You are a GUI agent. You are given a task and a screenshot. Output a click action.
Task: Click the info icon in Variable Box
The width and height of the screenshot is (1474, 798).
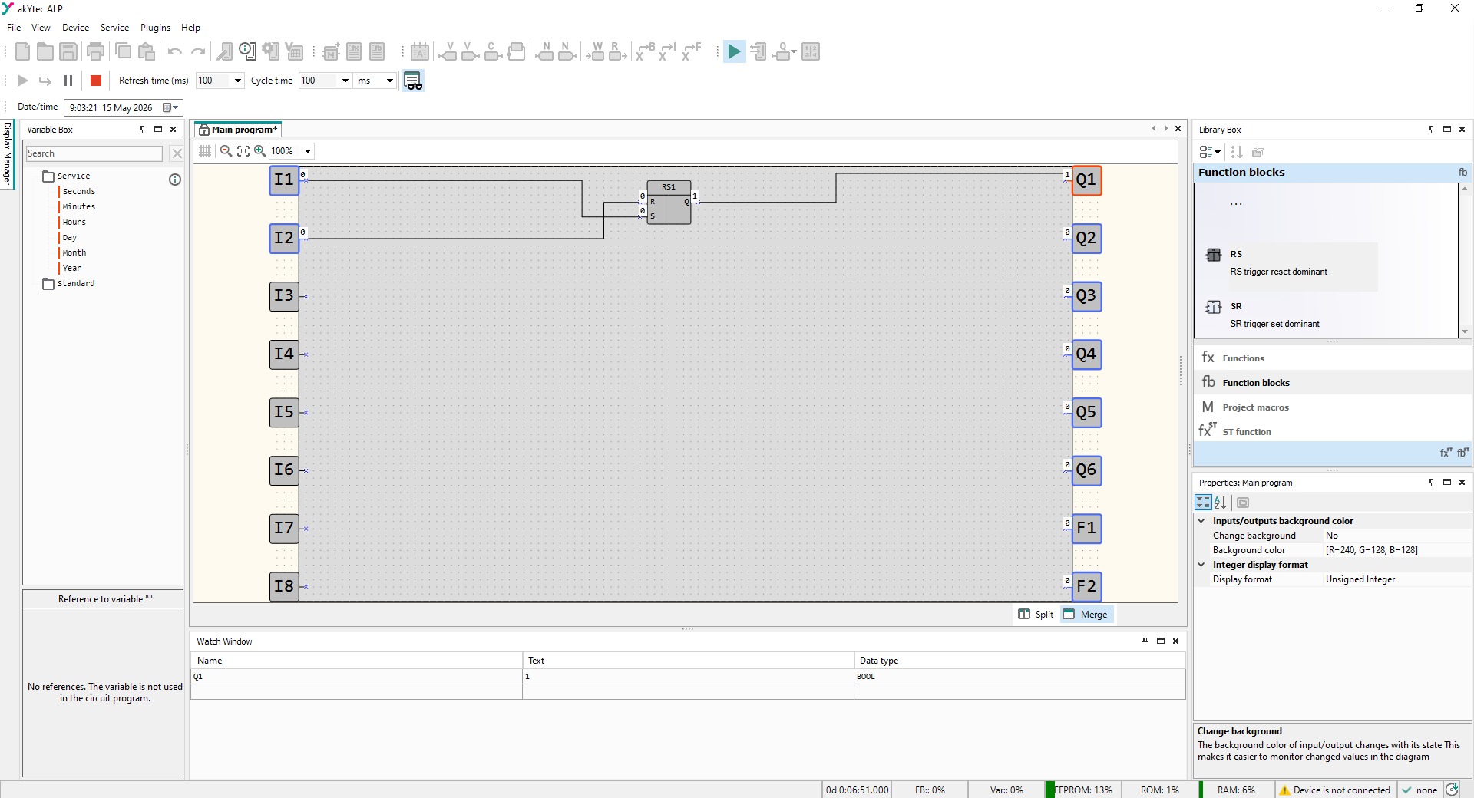175,180
